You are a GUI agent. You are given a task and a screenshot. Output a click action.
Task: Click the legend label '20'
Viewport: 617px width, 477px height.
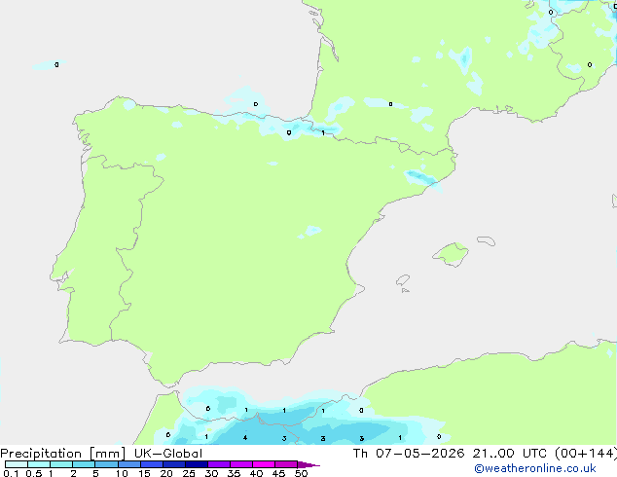(166, 473)
